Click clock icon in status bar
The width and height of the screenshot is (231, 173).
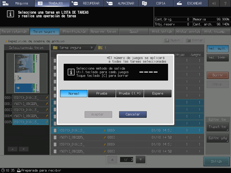tap(3, 170)
